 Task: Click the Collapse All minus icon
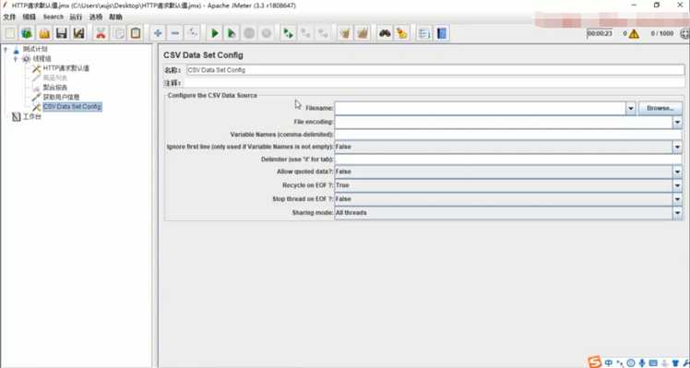174,33
